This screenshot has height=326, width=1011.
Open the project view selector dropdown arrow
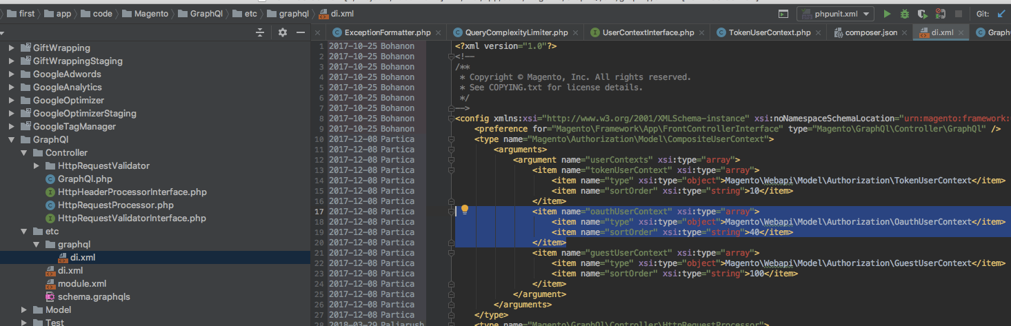pos(2,32)
